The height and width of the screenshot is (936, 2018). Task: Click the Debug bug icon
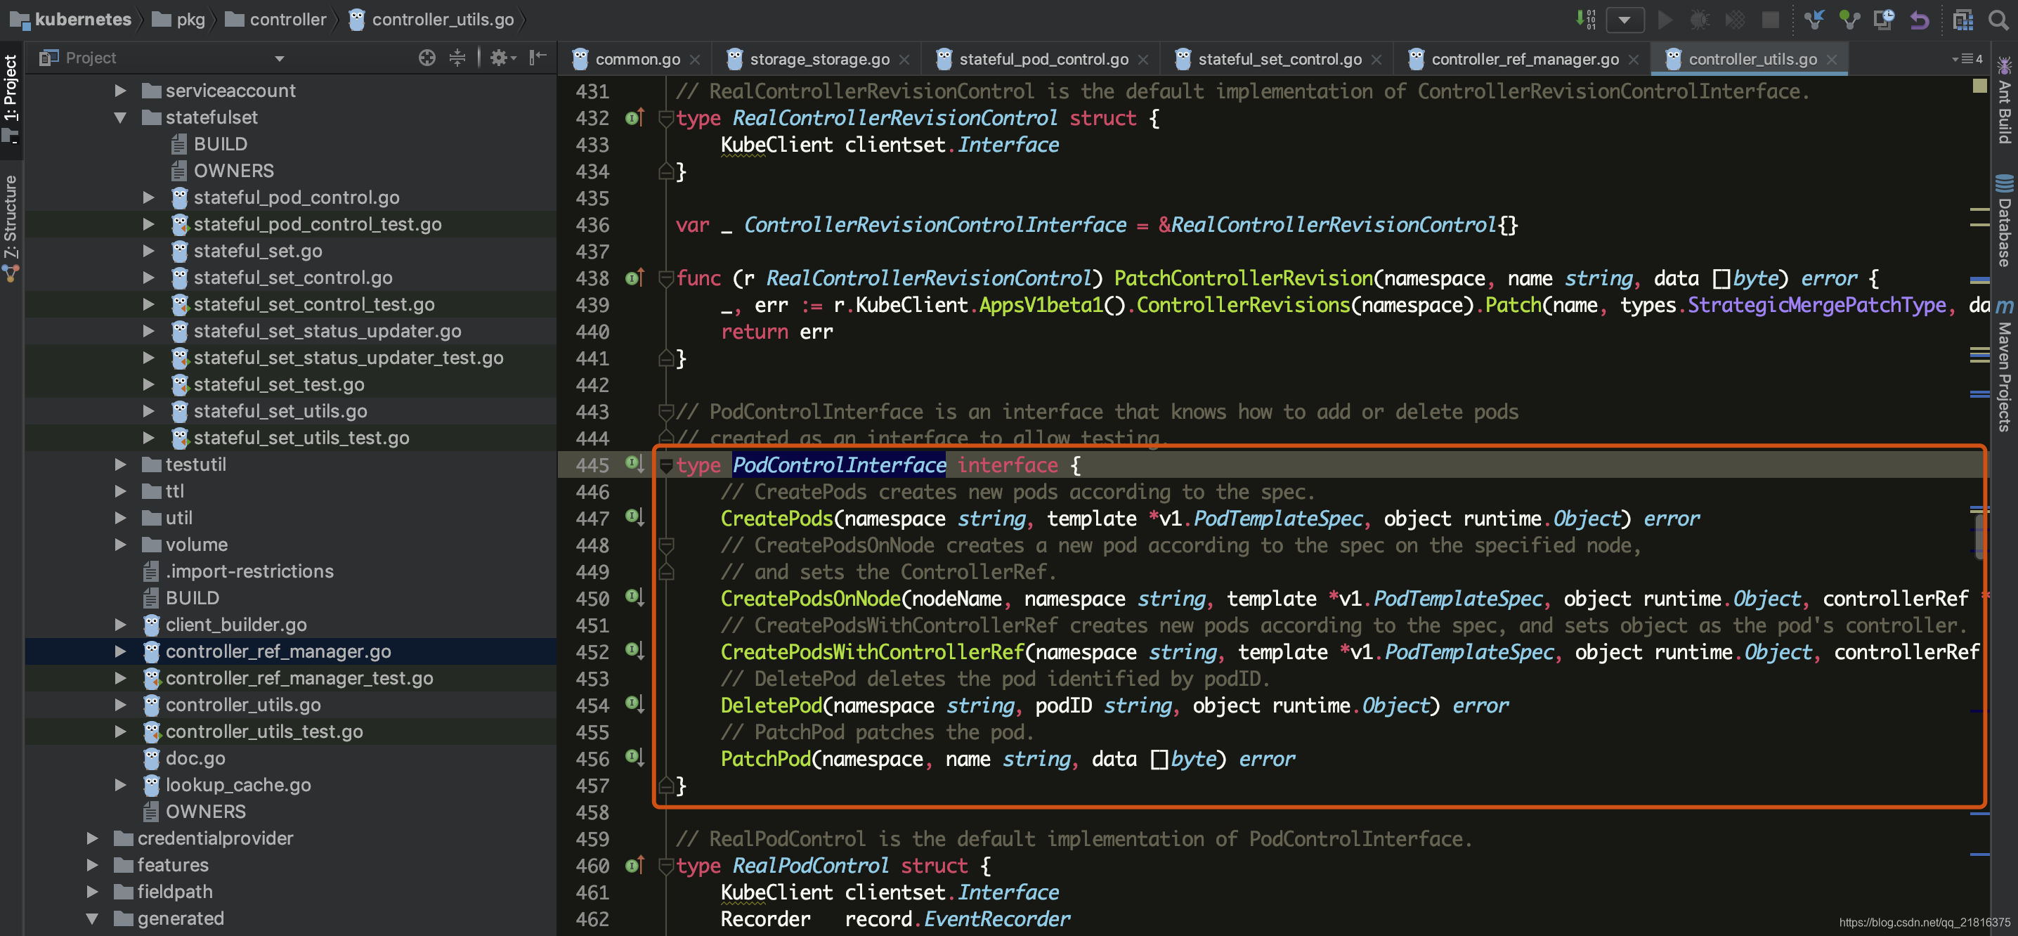coord(1699,20)
